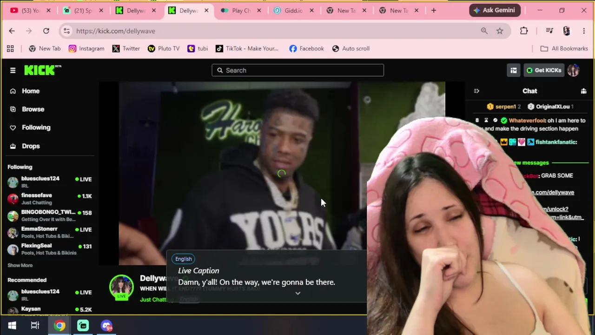Switch to the Gidd.io tab
Screen dimensions: 595x335
(293, 10)
